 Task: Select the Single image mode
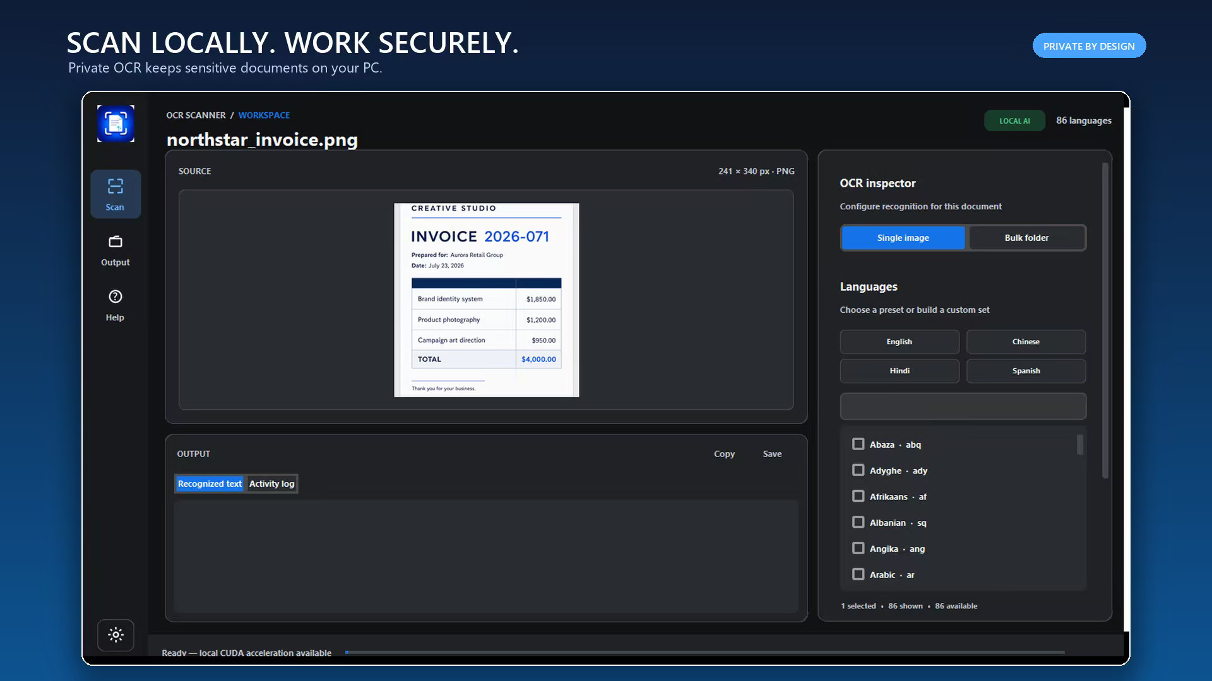coord(903,238)
